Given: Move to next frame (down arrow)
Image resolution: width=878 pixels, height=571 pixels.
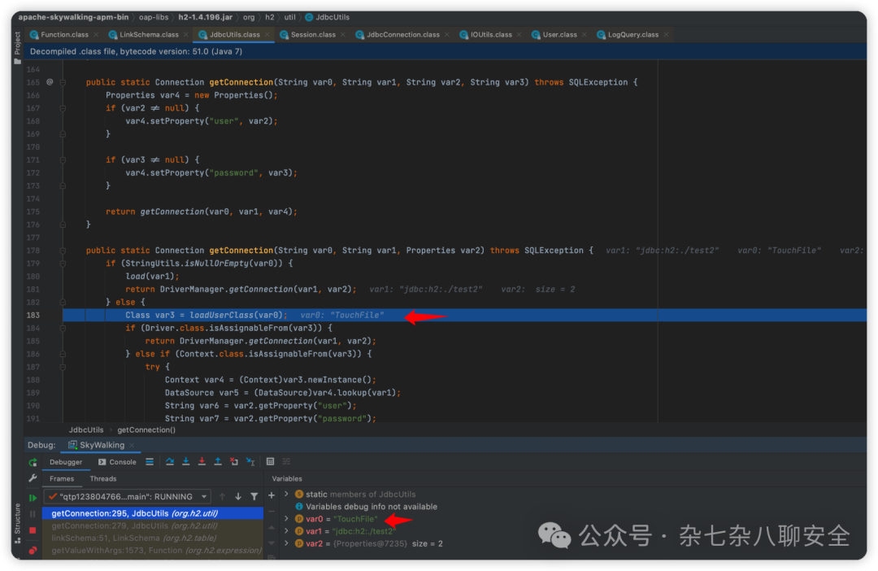Looking at the screenshot, I should point(238,496).
